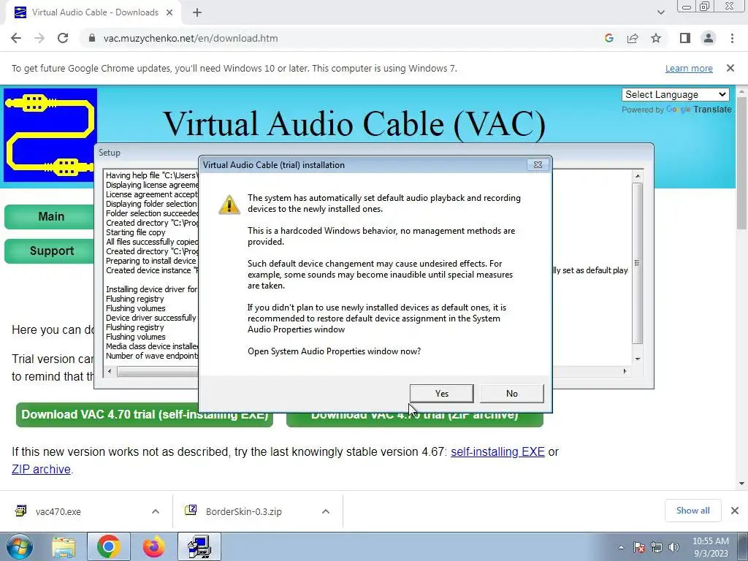Open the Chrome profile avatar

pyautogui.click(x=709, y=38)
